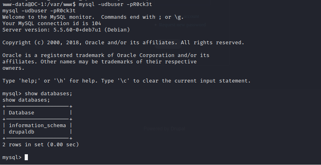
Task: Click the cursor block after the last mysql> prompt
Action: [x=26, y=157]
